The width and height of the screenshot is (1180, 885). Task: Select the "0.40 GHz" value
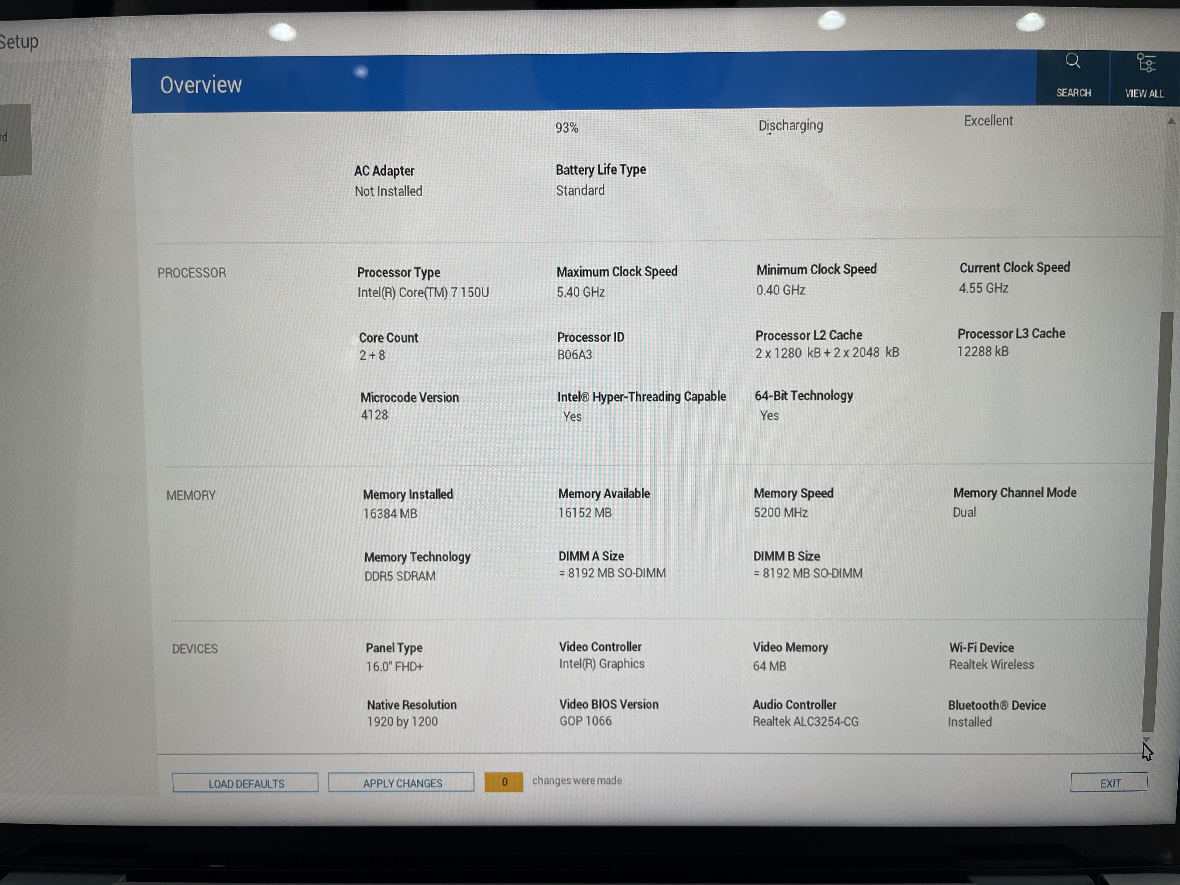pyautogui.click(x=781, y=290)
